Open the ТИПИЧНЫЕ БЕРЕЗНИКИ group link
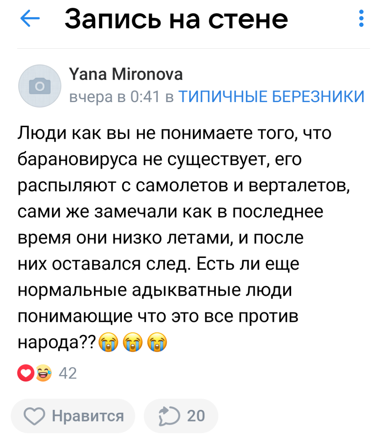Screen dimensions: 385x436 pyautogui.click(x=271, y=97)
